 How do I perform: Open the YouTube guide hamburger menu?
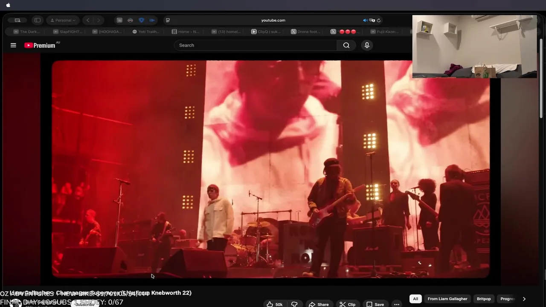pos(13,45)
